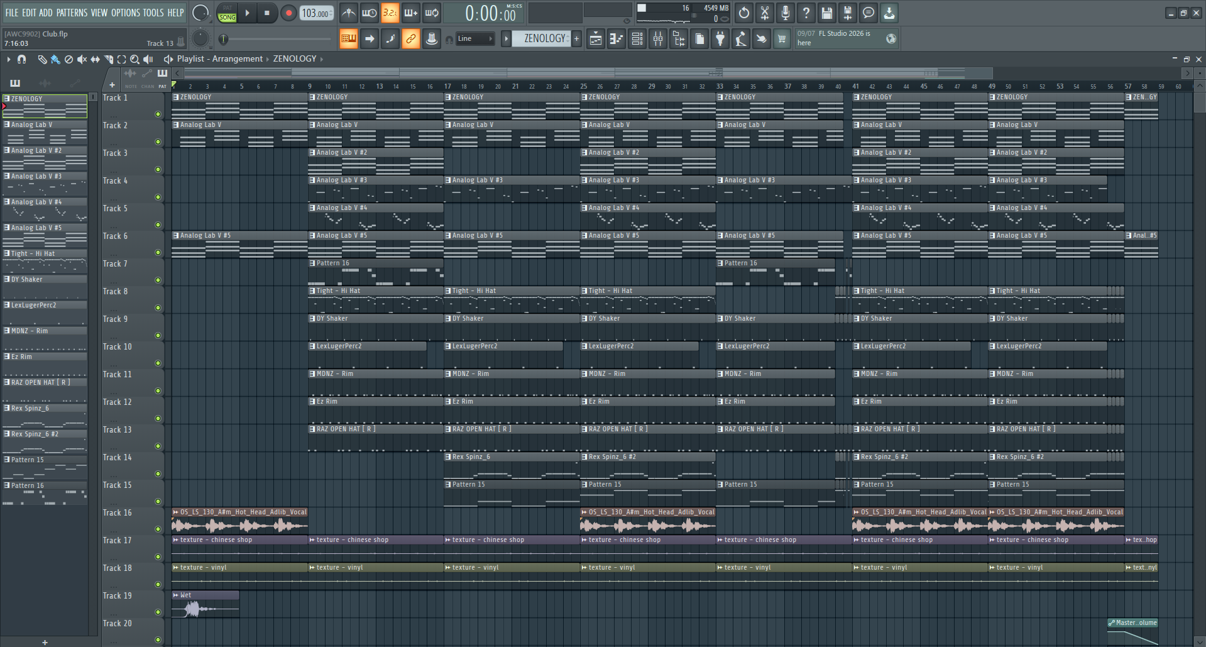Open the chat speech bubble icon

pyautogui.click(x=868, y=13)
